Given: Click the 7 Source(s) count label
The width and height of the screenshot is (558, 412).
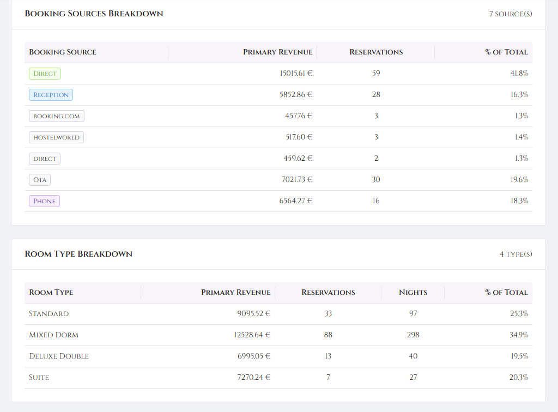Looking at the screenshot, I should [510, 14].
